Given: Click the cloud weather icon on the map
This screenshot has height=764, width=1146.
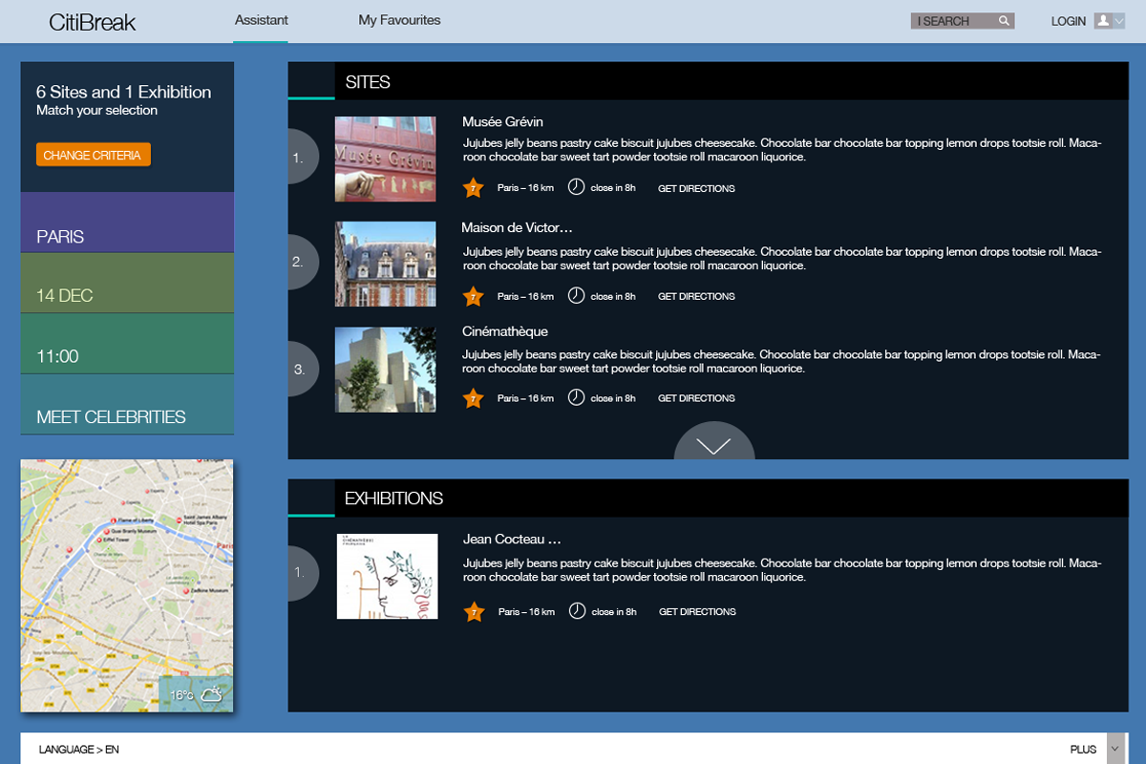Looking at the screenshot, I should 211,694.
